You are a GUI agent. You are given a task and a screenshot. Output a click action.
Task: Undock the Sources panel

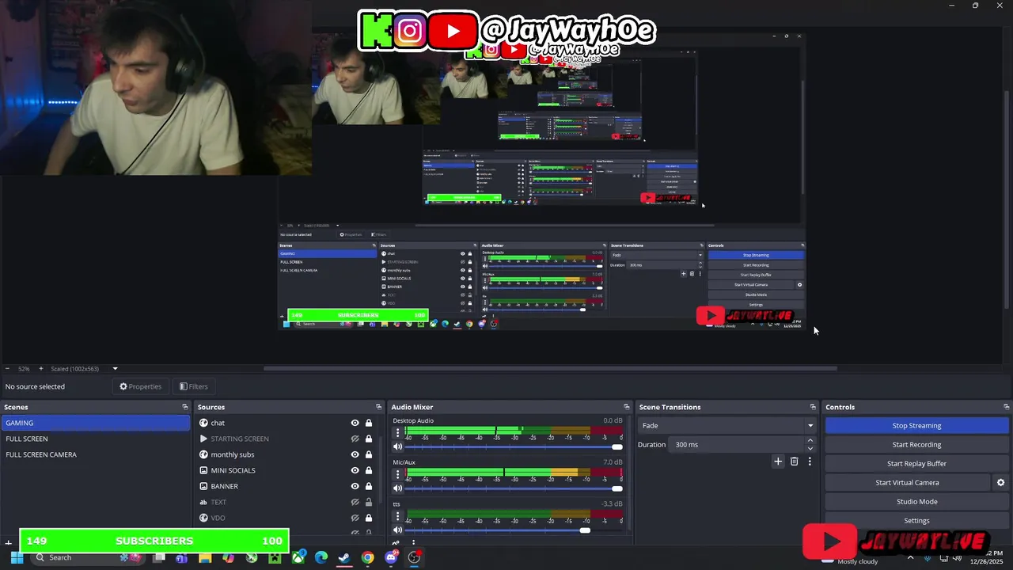coord(379,407)
